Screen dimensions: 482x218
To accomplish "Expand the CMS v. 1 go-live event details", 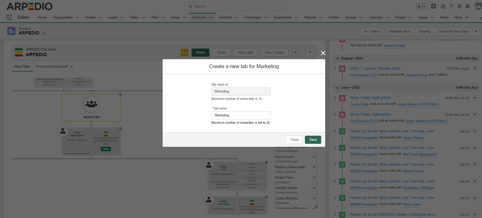I will (x=335, y=68).
